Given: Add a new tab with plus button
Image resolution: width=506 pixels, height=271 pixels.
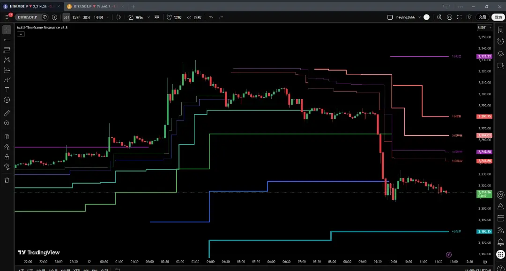Looking at the screenshot, I should pos(133,7).
